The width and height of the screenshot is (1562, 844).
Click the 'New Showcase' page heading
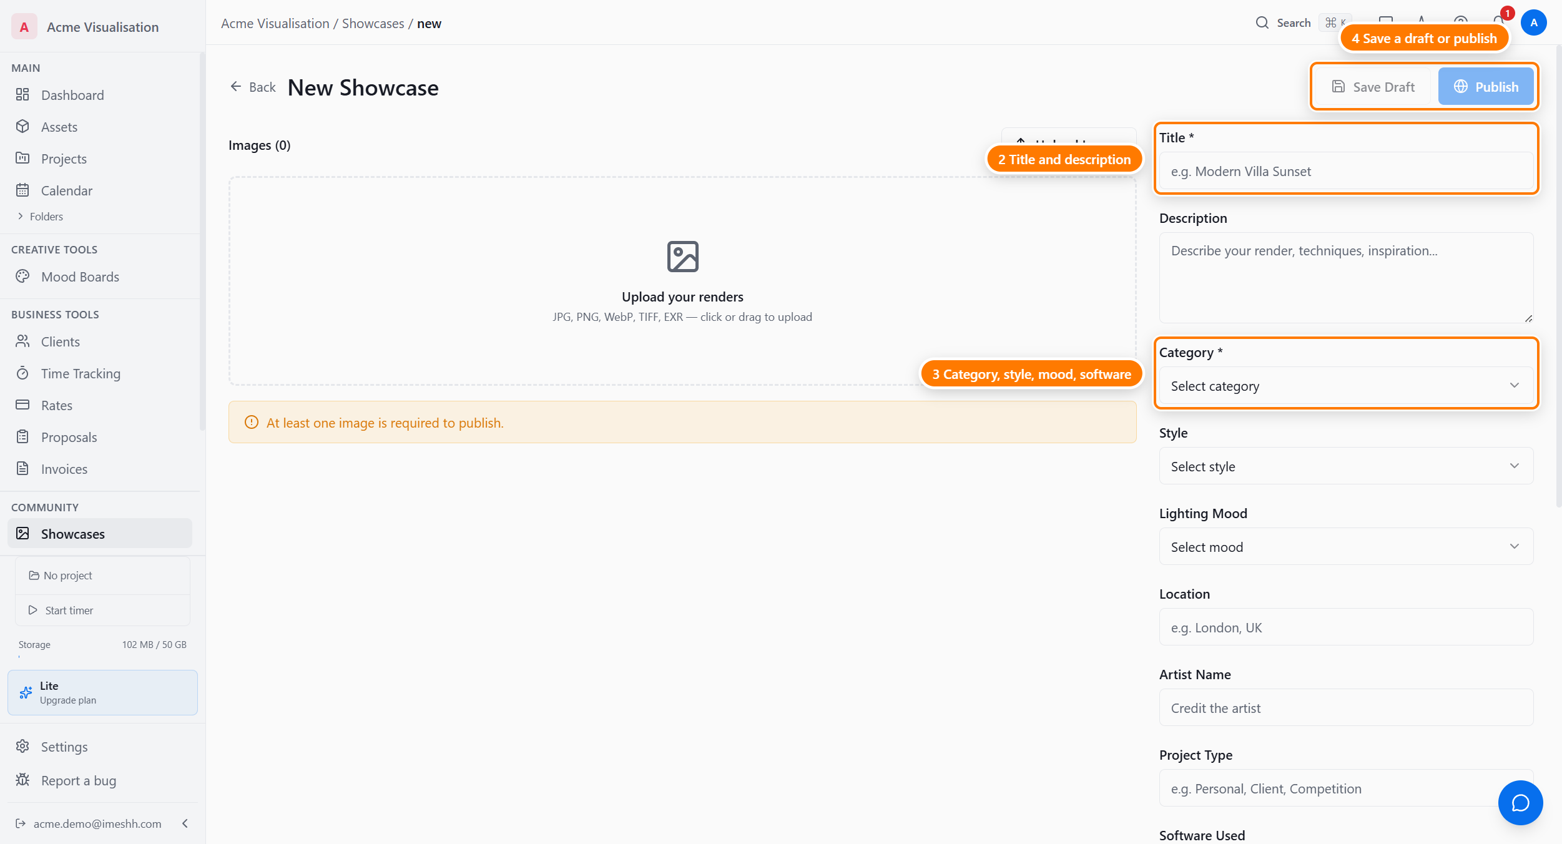click(363, 87)
